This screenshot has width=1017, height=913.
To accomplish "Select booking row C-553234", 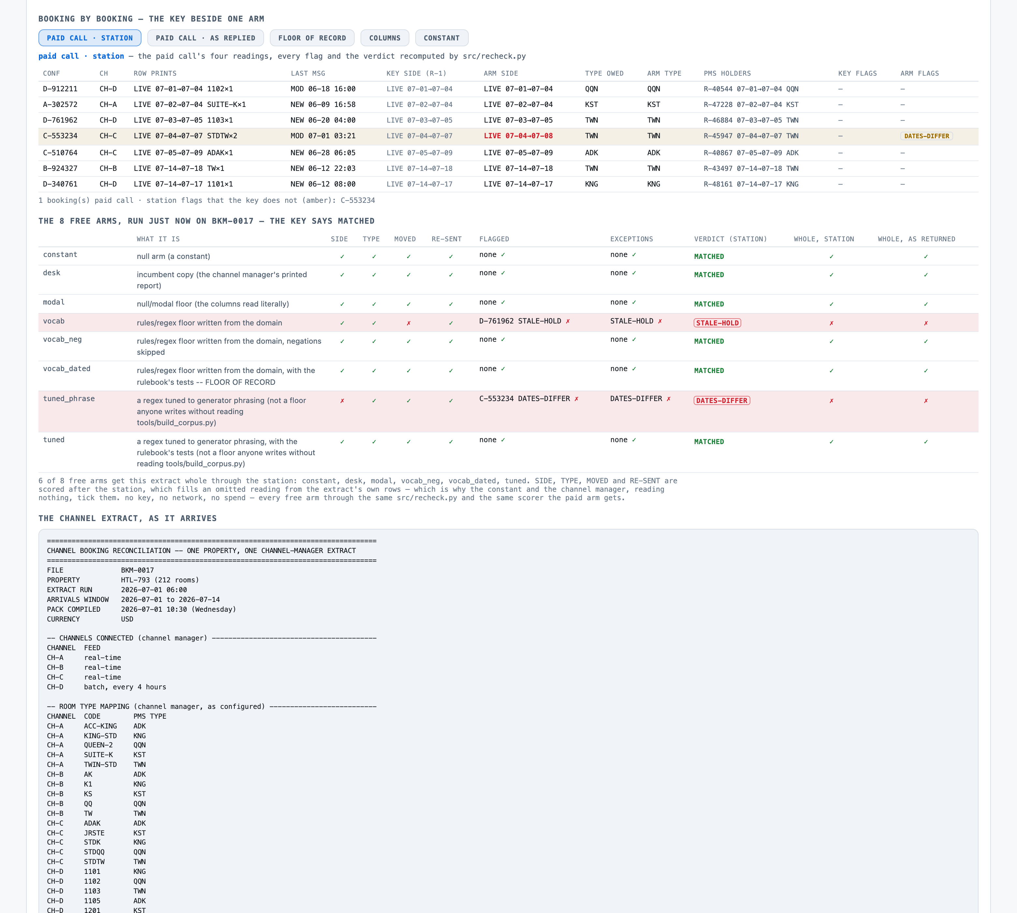I will click(508, 136).
